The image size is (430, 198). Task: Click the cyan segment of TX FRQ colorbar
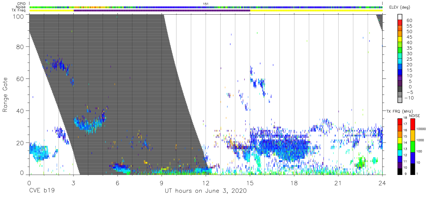pyautogui.click(x=400, y=152)
